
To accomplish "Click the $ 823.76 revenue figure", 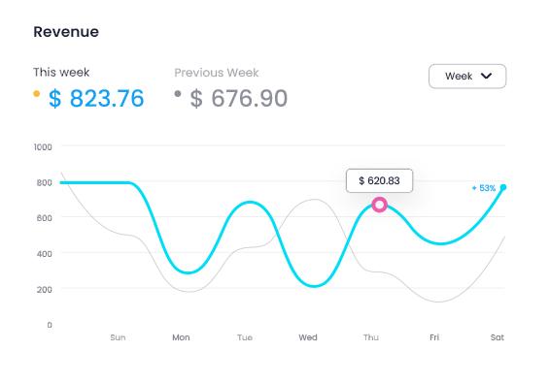I will pos(96,98).
